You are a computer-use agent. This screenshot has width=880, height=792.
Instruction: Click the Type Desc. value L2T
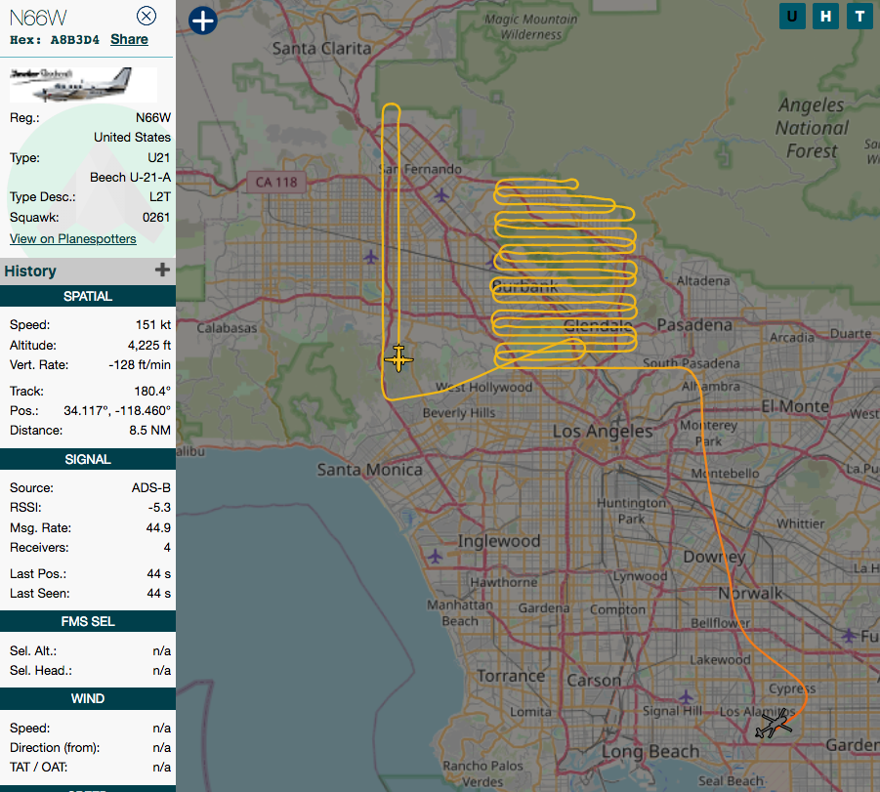[160, 197]
